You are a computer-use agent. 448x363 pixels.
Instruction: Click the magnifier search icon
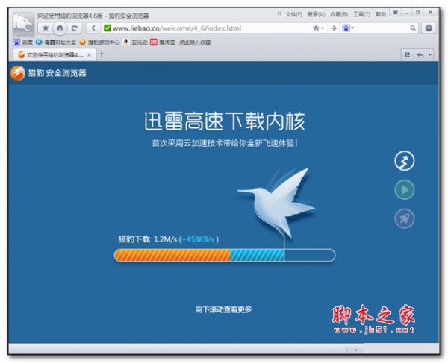point(413,28)
